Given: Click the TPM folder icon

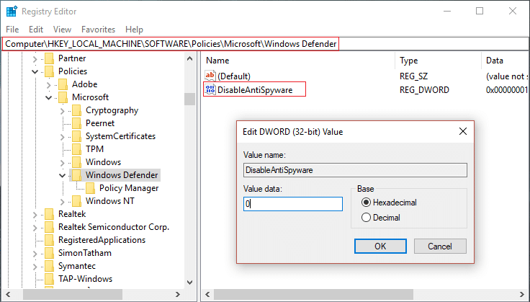Looking at the screenshot, I should pyautogui.click(x=76, y=149).
